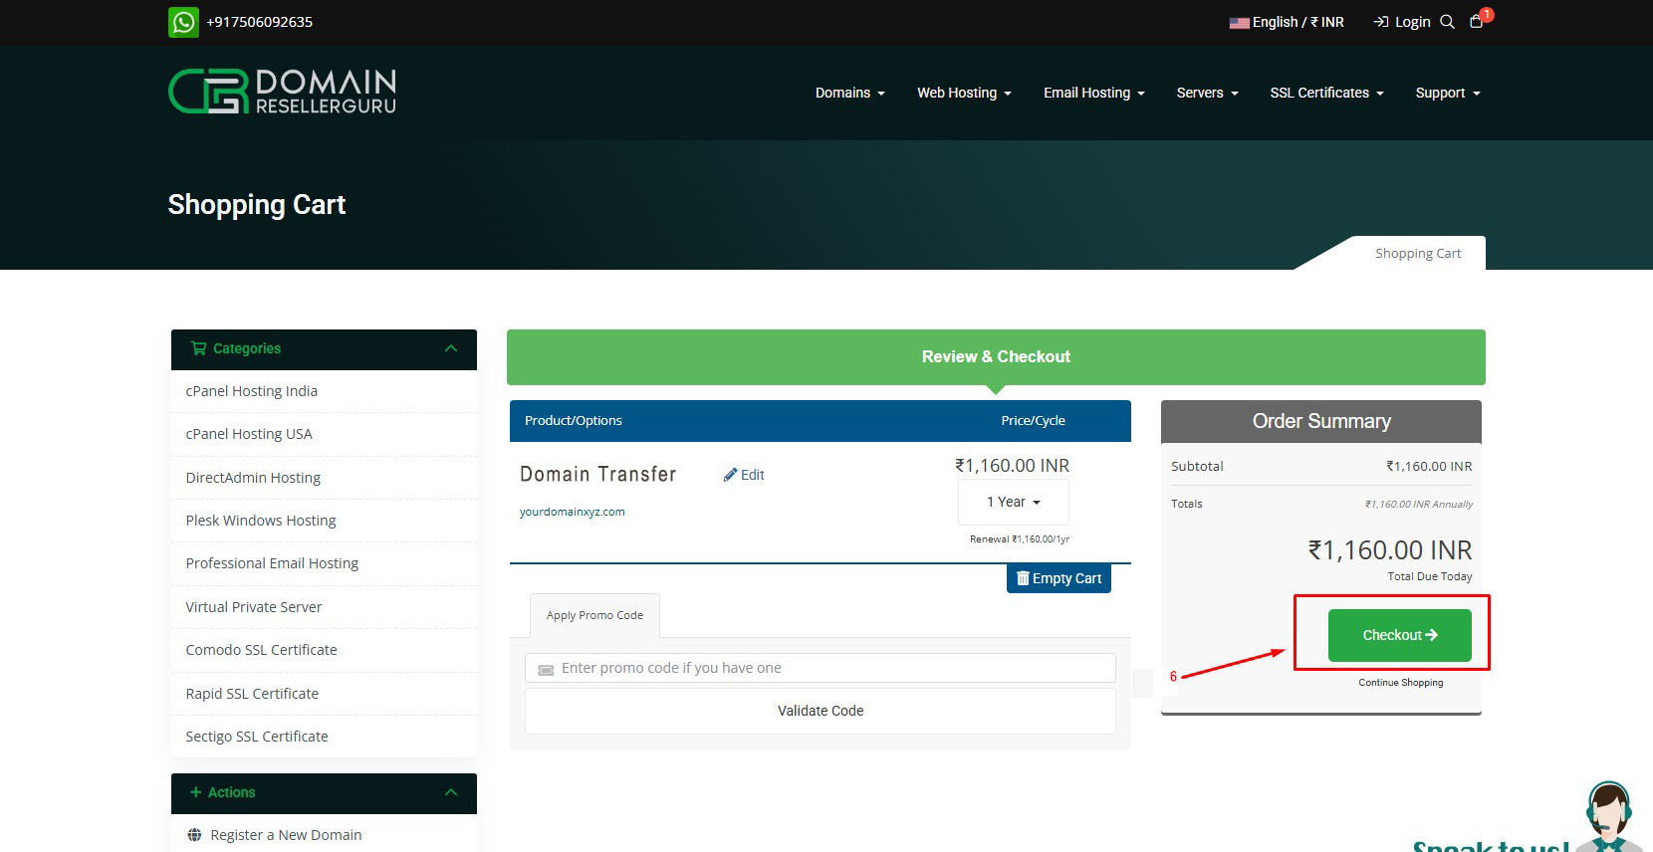Open the Continue Shopping link
The height and width of the screenshot is (852, 1653).
click(1400, 683)
